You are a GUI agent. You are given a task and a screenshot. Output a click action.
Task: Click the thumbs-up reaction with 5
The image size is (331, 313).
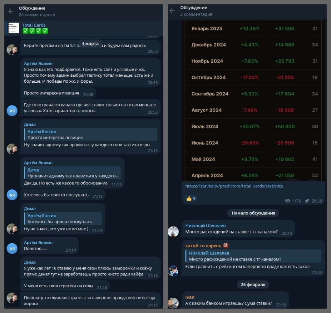(190, 198)
